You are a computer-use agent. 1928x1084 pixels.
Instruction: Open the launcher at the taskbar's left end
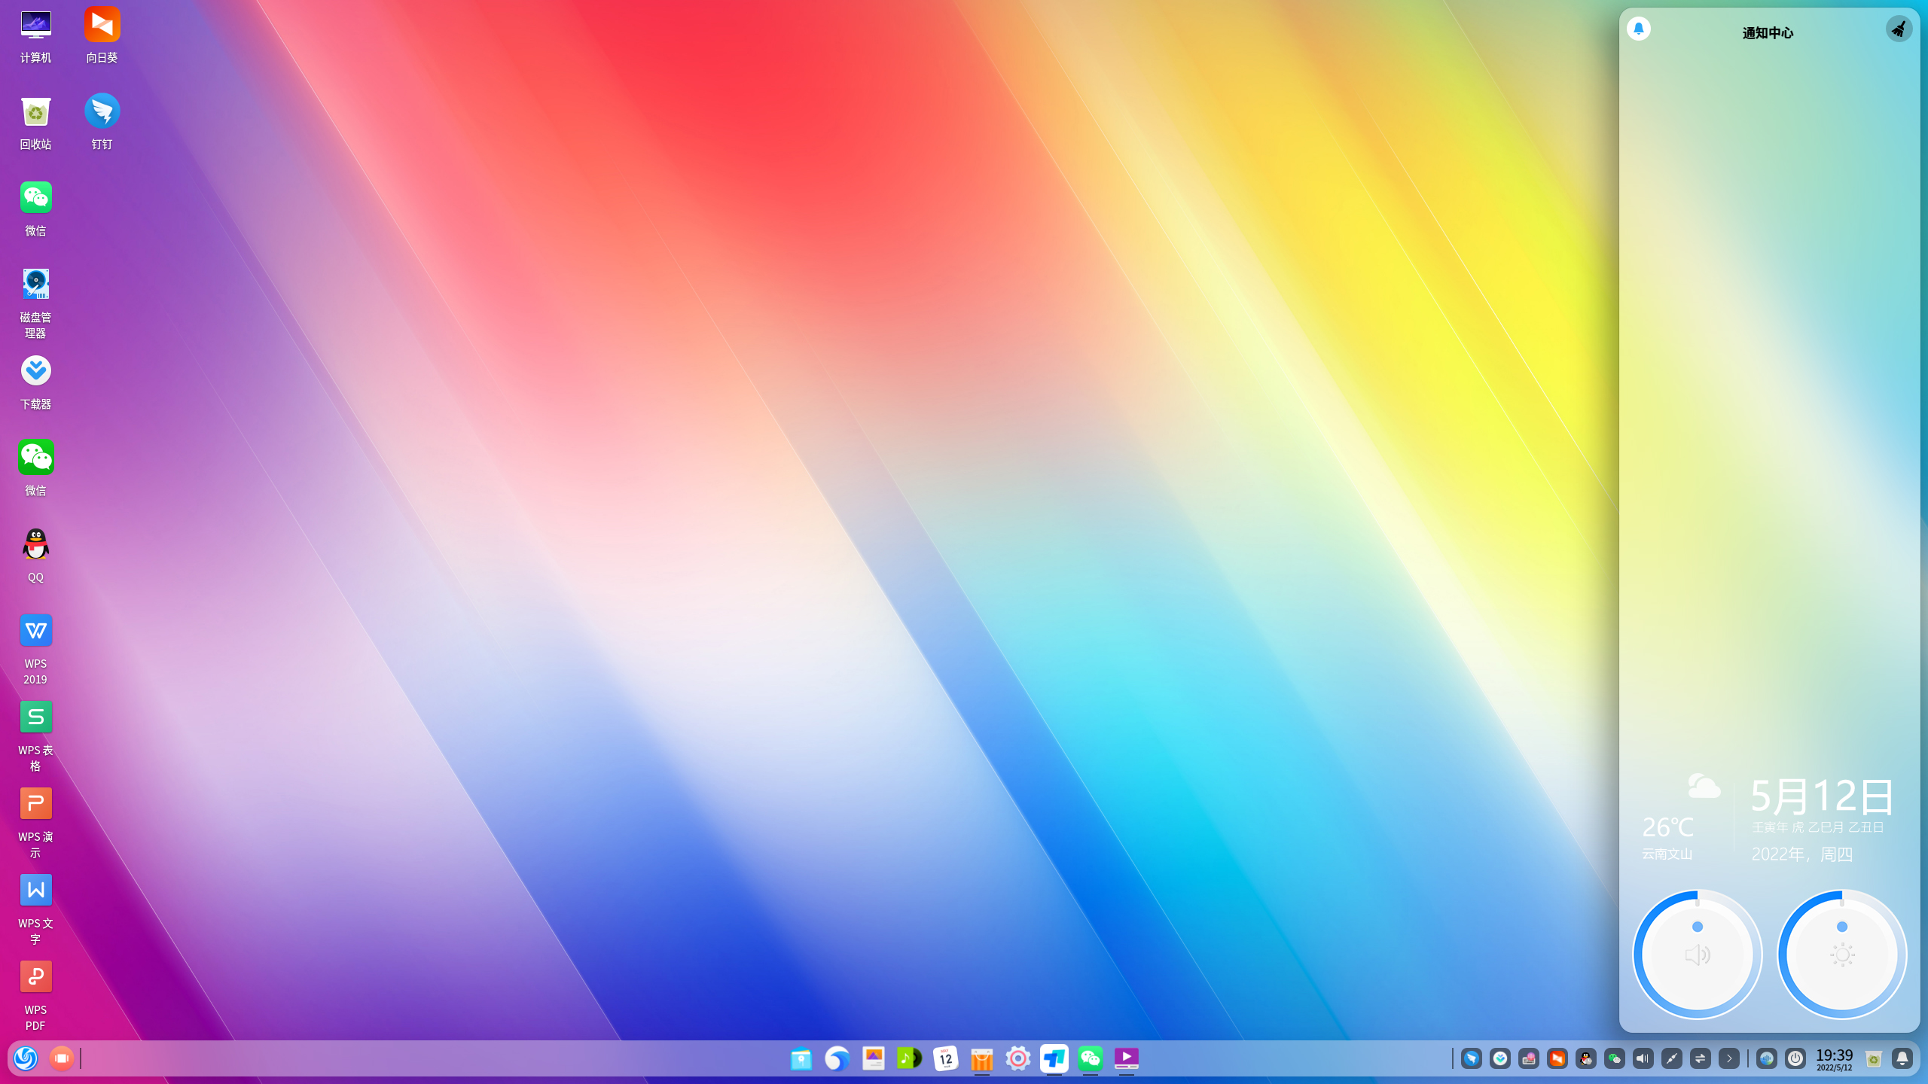point(26,1058)
